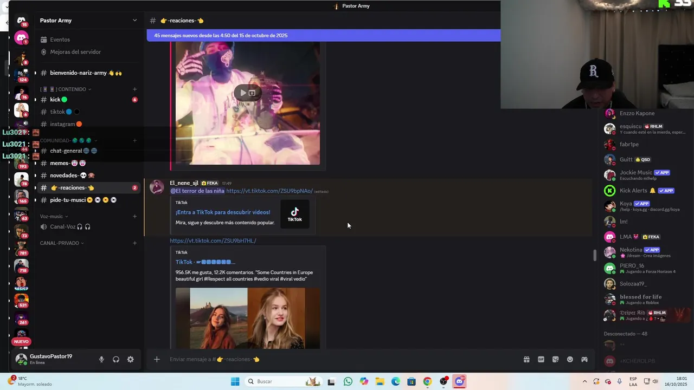The width and height of the screenshot is (694, 390).
Task: Open the server icon with badge 261
Action: [21, 318]
